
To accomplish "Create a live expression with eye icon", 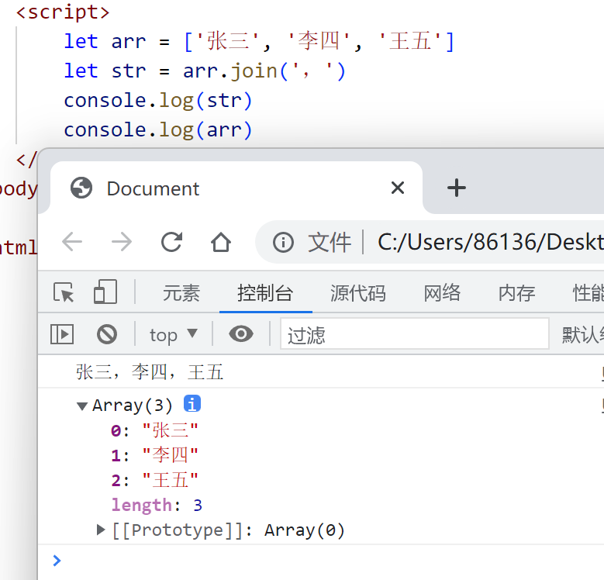I will pyautogui.click(x=241, y=333).
